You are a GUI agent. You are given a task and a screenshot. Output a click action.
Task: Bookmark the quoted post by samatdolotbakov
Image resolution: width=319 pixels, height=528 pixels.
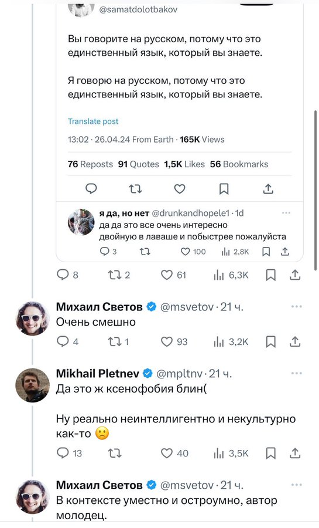click(224, 189)
